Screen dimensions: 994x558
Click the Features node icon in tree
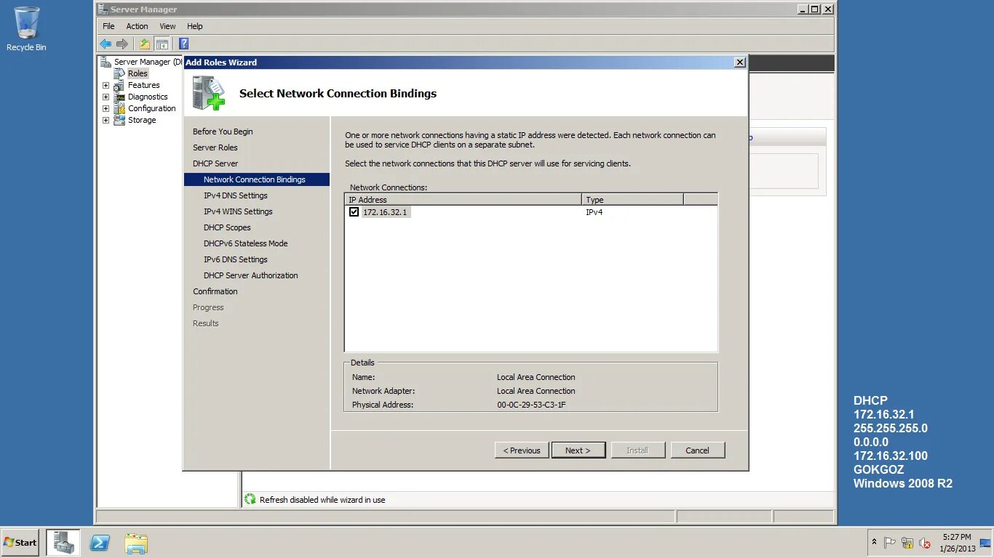119,85
